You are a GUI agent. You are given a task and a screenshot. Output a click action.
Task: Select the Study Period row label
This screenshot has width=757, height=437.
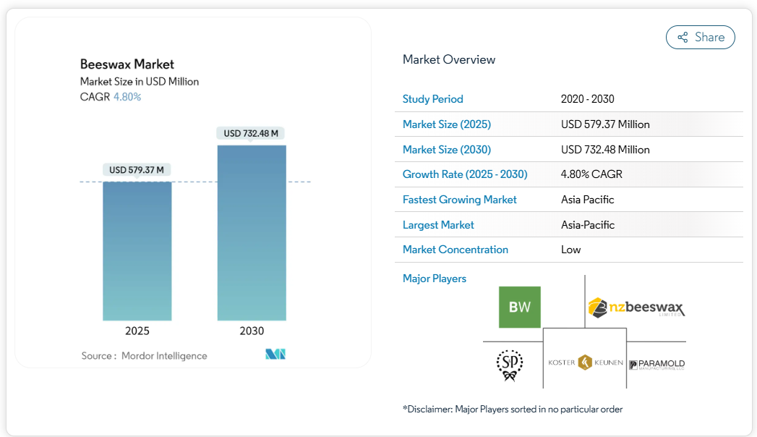click(432, 99)
